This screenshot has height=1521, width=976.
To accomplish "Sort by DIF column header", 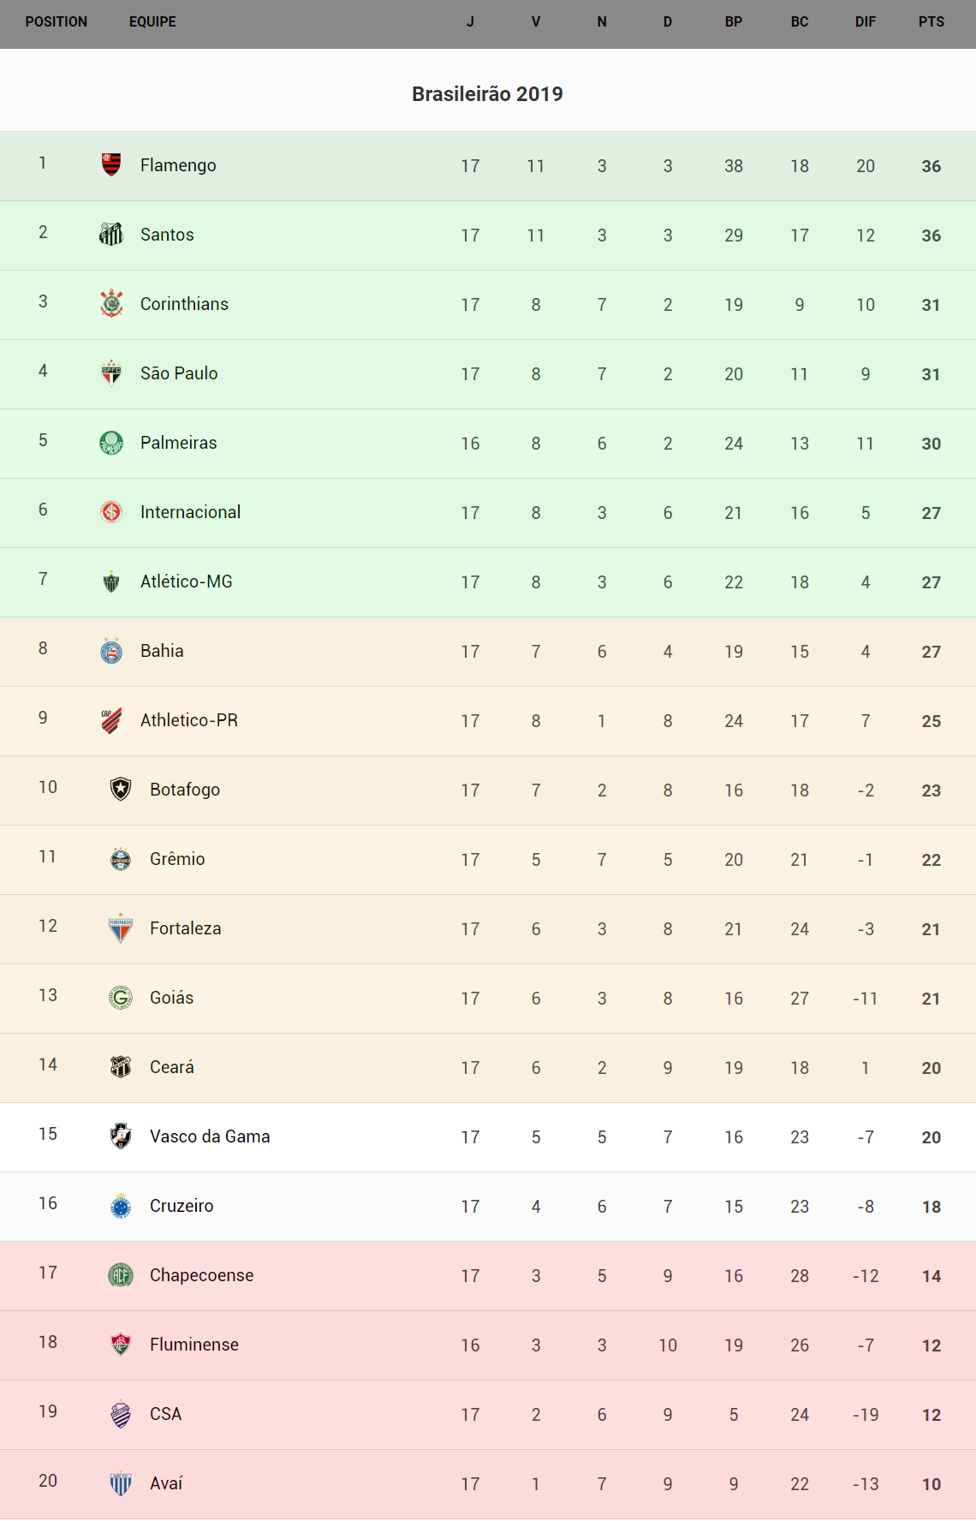I will click(865, 22).
